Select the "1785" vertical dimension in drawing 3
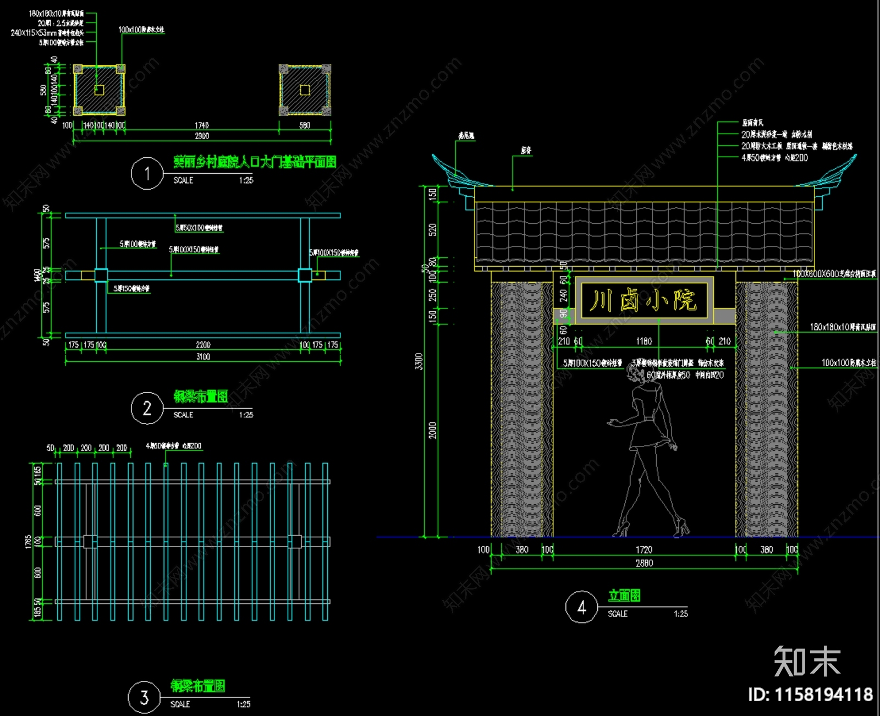The width and height of the screenshot is (880, 716). pos(28,541)
